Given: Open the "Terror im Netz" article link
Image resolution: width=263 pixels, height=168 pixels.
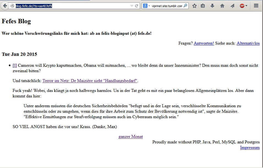Looking at the screenshot, I should 90,81.
